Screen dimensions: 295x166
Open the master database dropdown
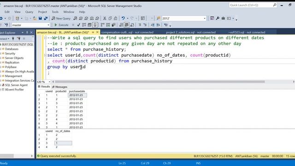tap(48, 25)
